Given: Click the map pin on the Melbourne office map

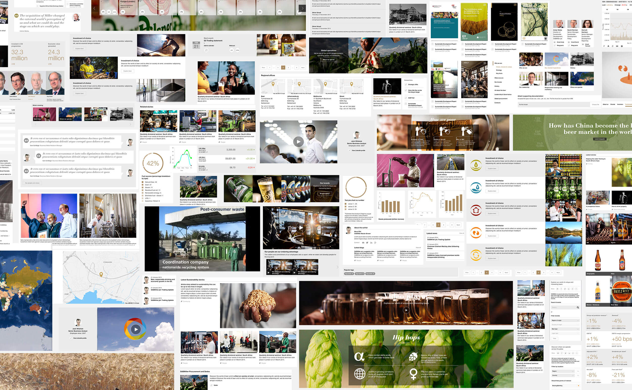Looking at the screenshot, I should point(325,84).
